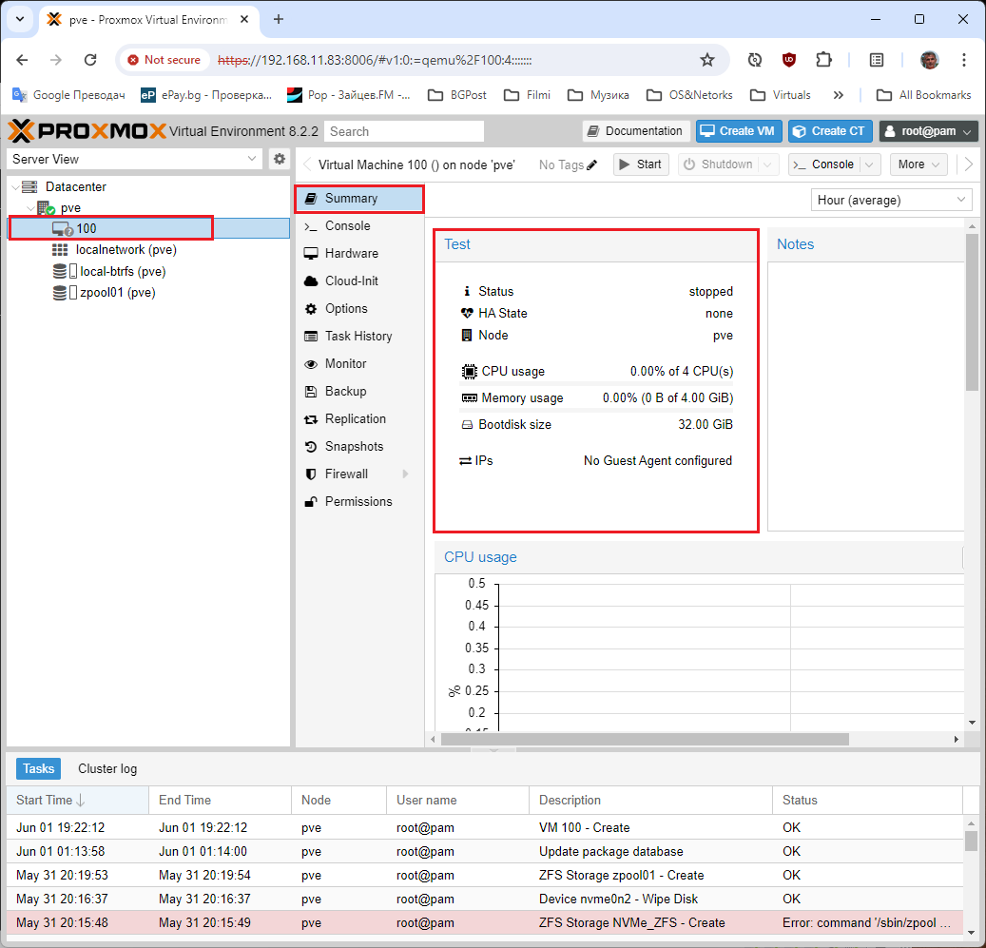Open the Replication section
This screenshot has width=986, height=948.
(x=359, y=419)
